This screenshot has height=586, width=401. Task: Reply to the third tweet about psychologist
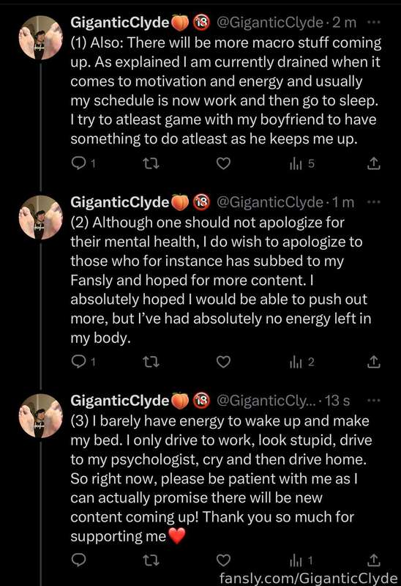pos(78,560)
